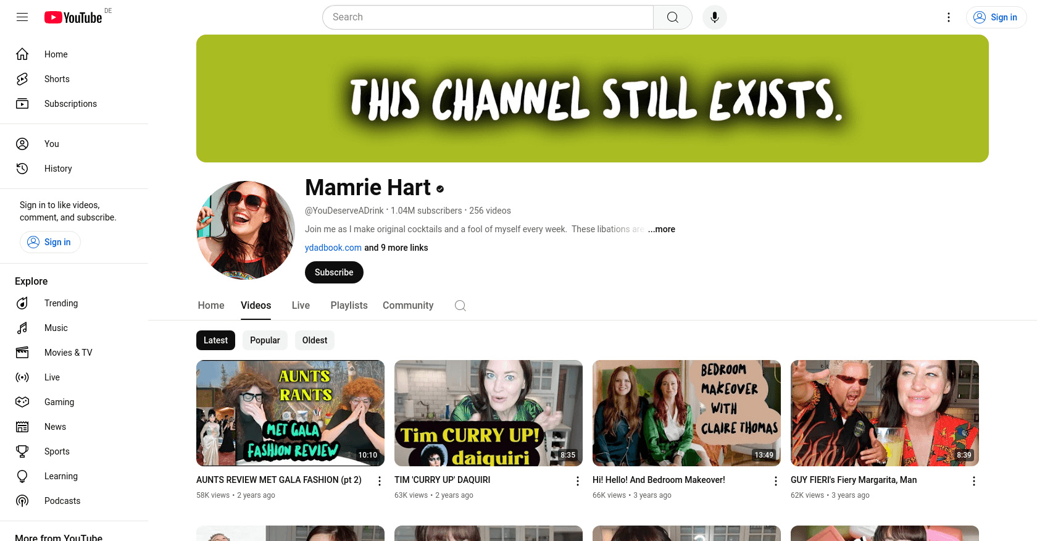Open the hamburger guide menu
The width and height of the screenshot is (1037, 541).
coord(22,17)
